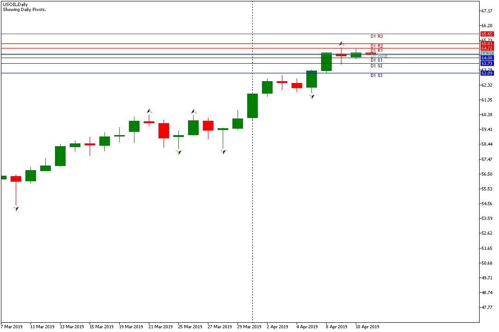Viewport: 499px width, 332px height.
Task: Click the red 65.01 price tag on axis
Action: tap(487, 44)
